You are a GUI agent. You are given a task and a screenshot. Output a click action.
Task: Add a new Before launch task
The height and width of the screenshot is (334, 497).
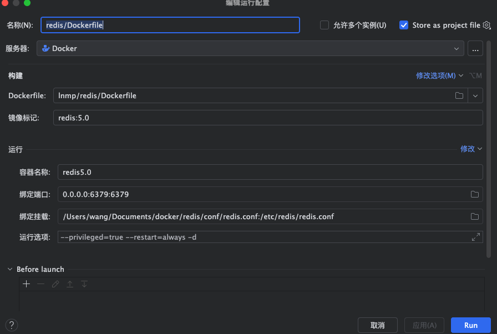26,284
